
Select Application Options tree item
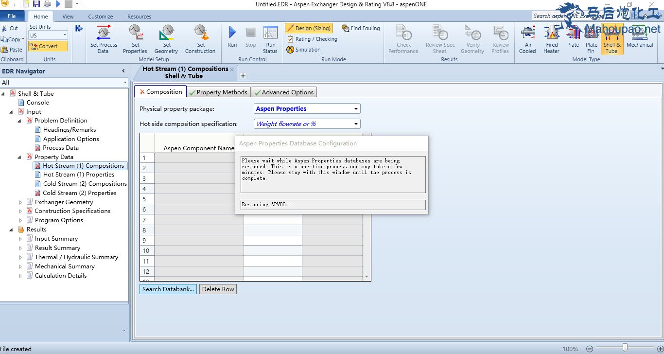coord(71,139)
